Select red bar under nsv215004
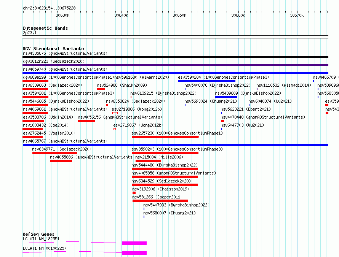 click(x=148, y=161)
